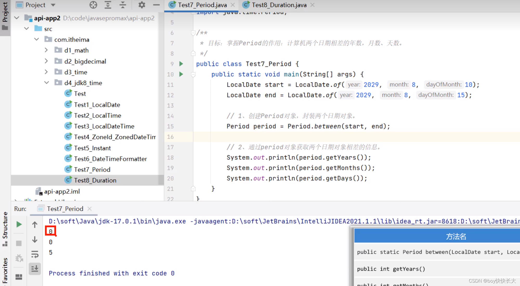
Task: Close the Test7_Period.java editor tab
Action: pyautogui.click(x=233, y=5)
